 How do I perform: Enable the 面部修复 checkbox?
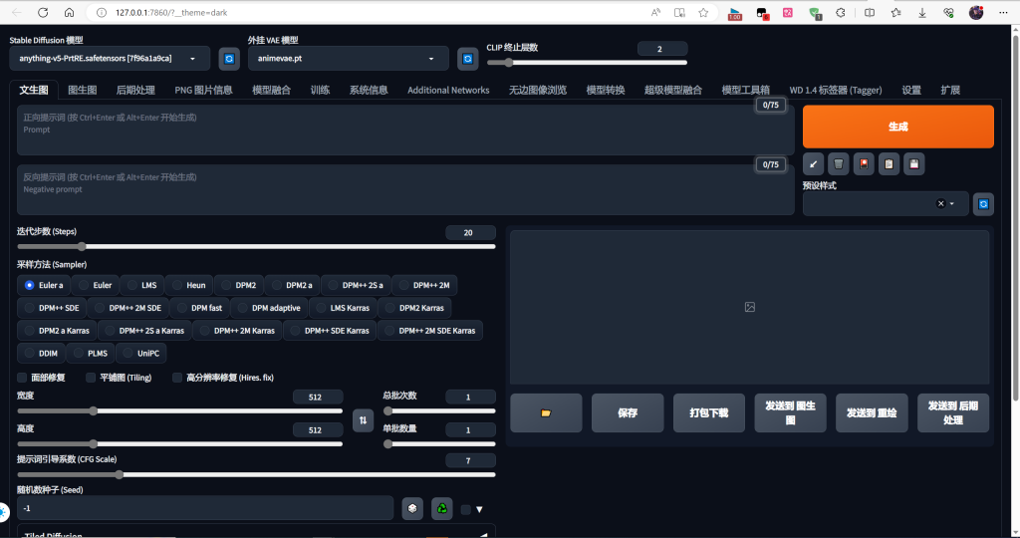(x=23, y=378)
